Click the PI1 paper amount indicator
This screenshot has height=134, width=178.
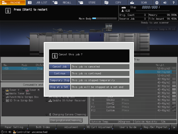[174, 107]
